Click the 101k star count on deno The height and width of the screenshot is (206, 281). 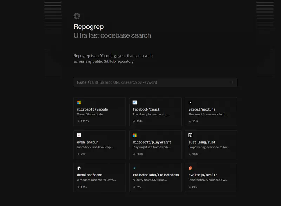coord(84,187)
